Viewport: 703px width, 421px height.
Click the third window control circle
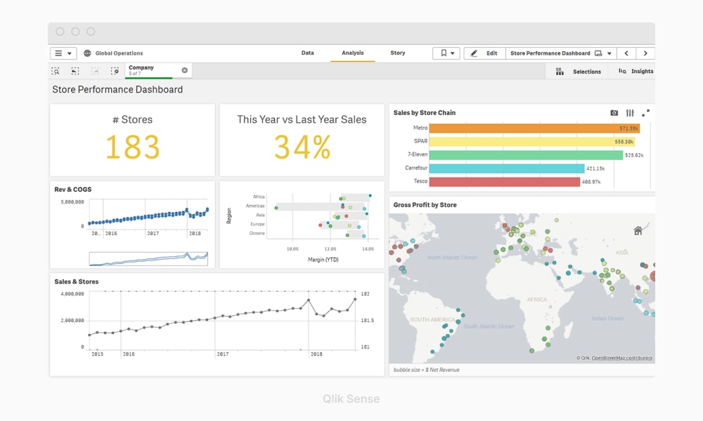(x=91, y=32)
